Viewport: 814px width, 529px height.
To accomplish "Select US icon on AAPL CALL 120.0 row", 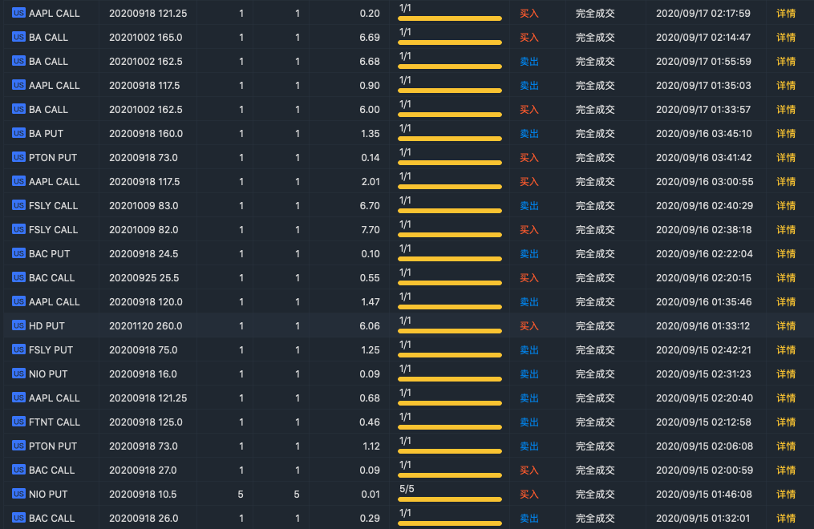I will [x=18, y=301].
